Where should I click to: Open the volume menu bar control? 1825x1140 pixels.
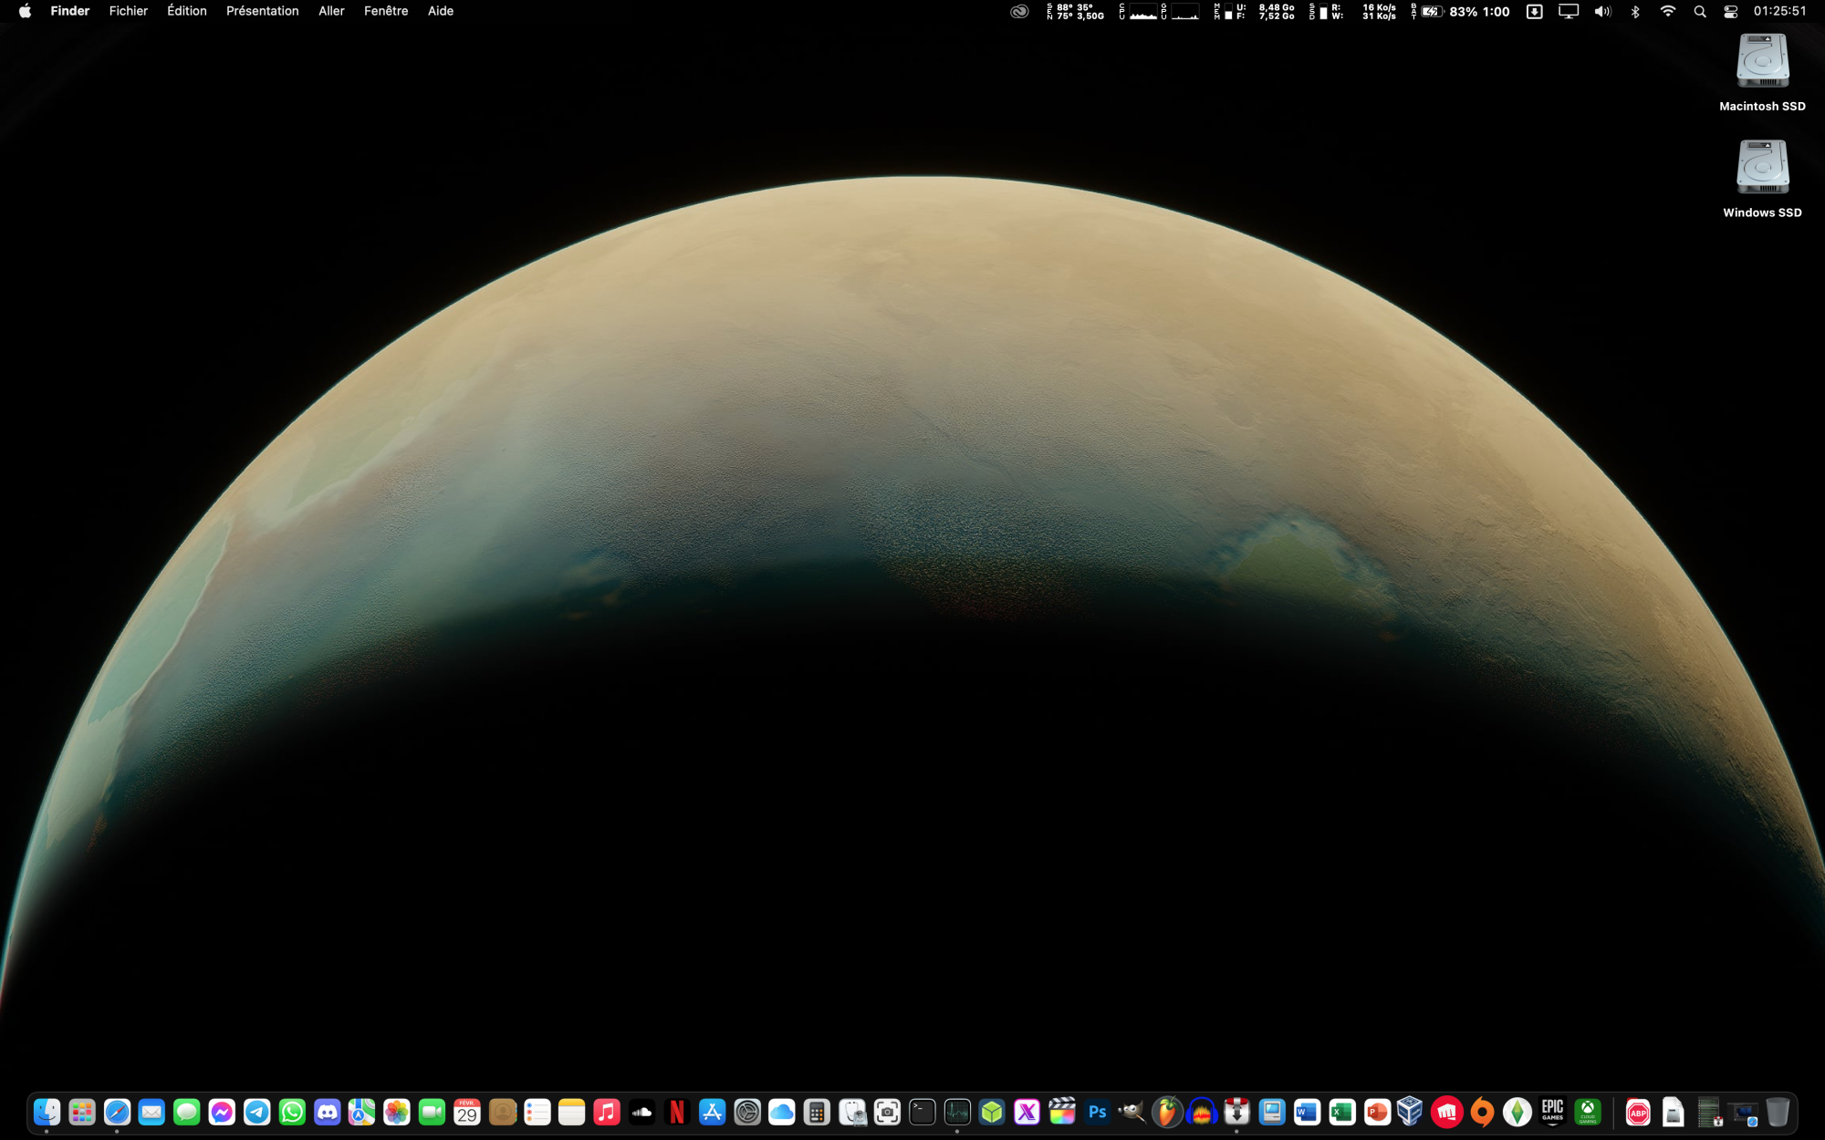pos(1602,11)
